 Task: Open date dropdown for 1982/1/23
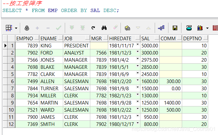coord(138,94)
